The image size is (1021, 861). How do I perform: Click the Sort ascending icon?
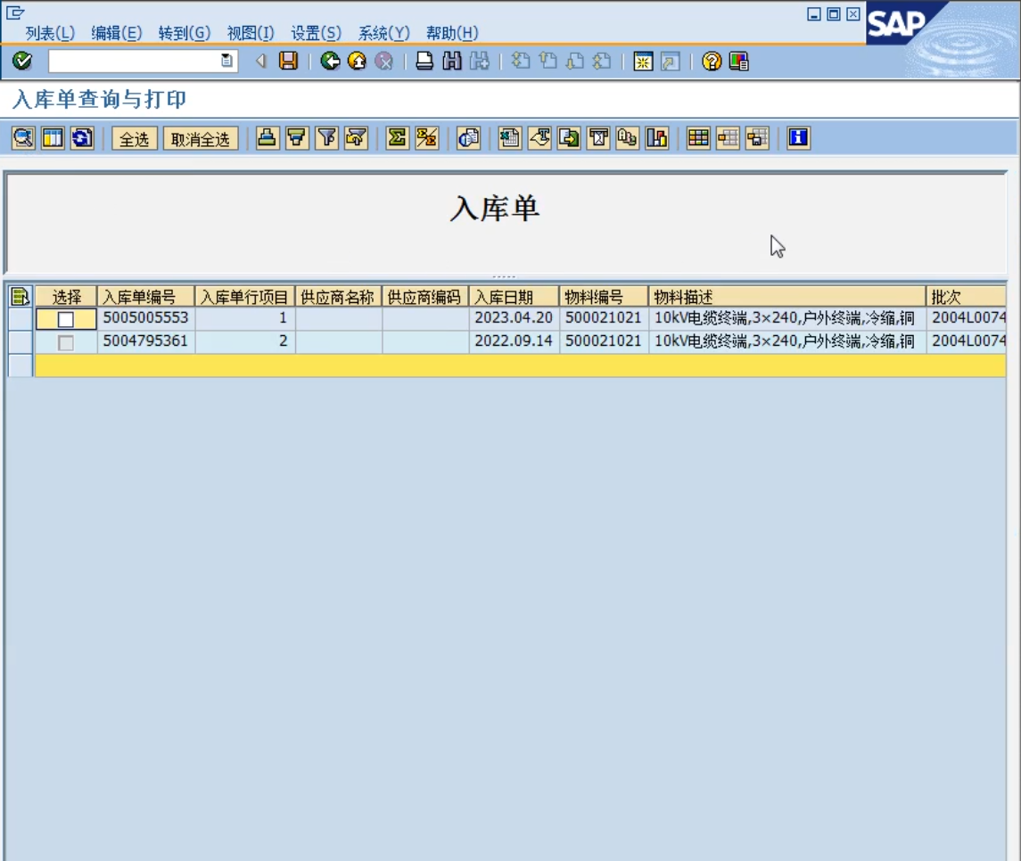tap(268, 138)
